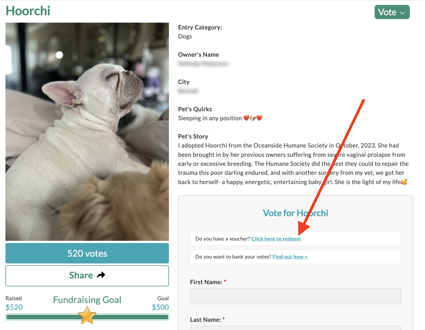This screenshot has width=425, height=330.
Task: Follow the "Click here to redeem" voucher link
Action: point(276,239)
